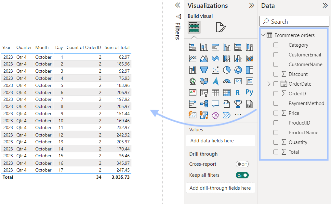Select the Power Apps visual
This screenshot has width=331, height=204.
point(215,115)
